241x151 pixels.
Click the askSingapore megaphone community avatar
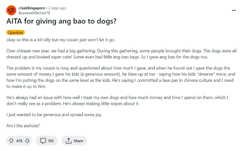click(x=11, y=10)
